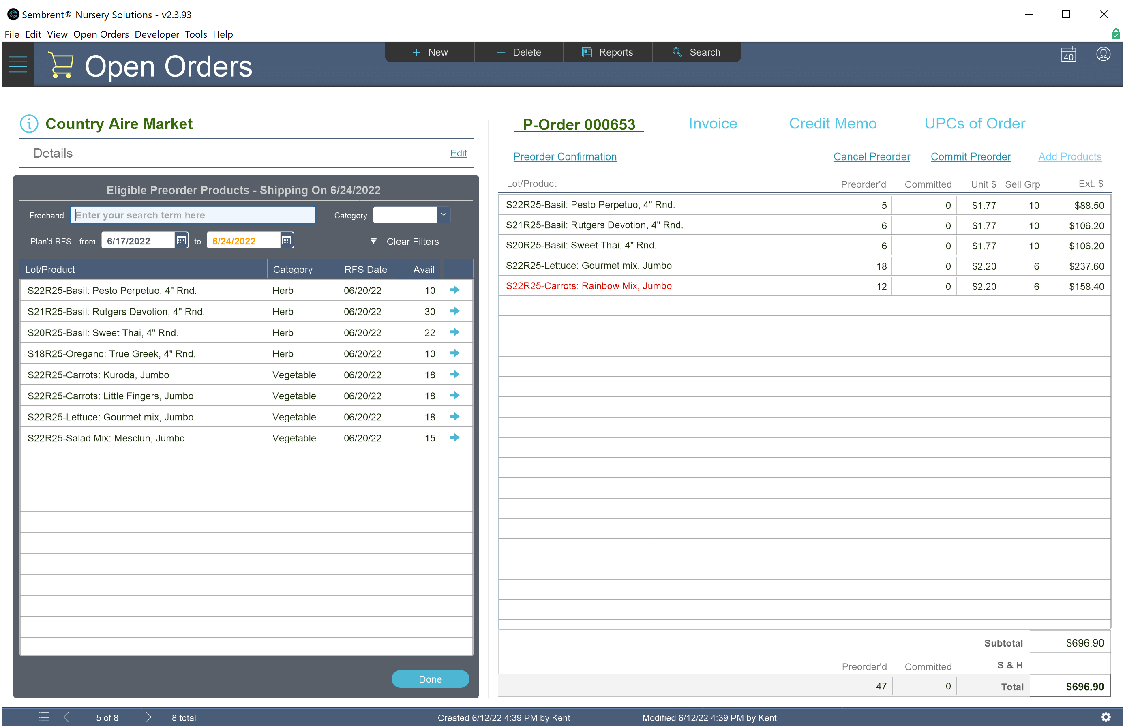Click the green lock icon

(1116, 34)
